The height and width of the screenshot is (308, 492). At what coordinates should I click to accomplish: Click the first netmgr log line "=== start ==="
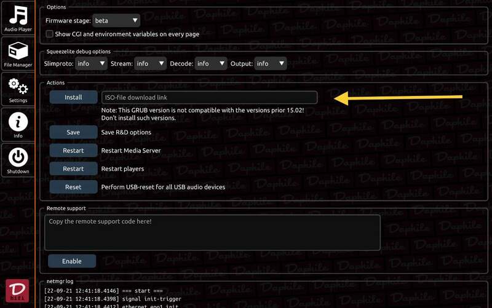pyautogui.click(x=103, y=291)
